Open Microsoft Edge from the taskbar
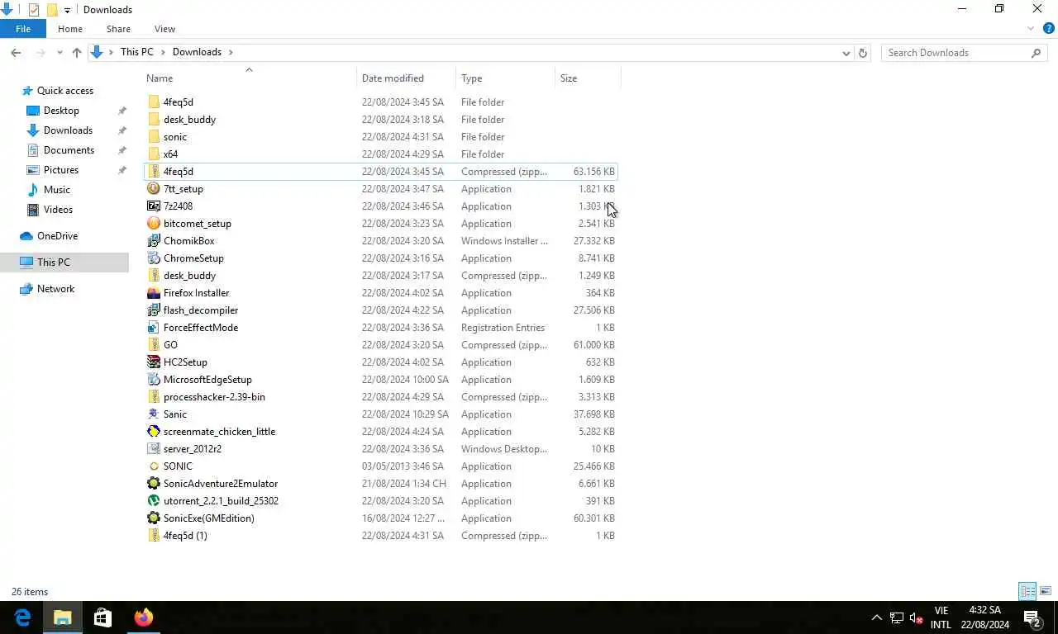 pyautogui.click(x=22, y=617)
